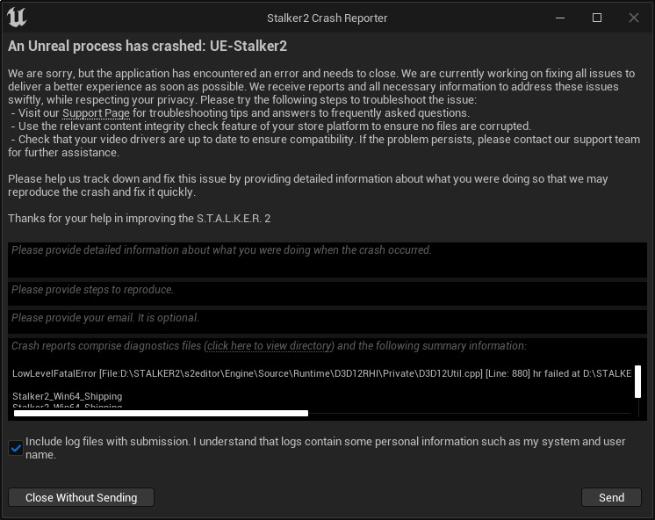Click the Stalker2 Crash Reporter title bar

[327, 18]
